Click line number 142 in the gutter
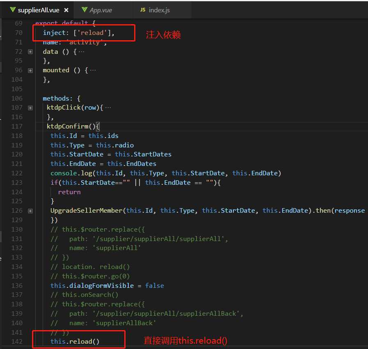 17,342
